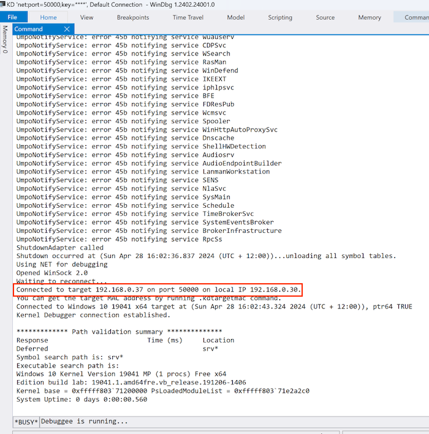Click the 'System Uptime: 0 days' line
Image resolution: width=429 pixels, height=434 pixels.
tap(82, 399)
